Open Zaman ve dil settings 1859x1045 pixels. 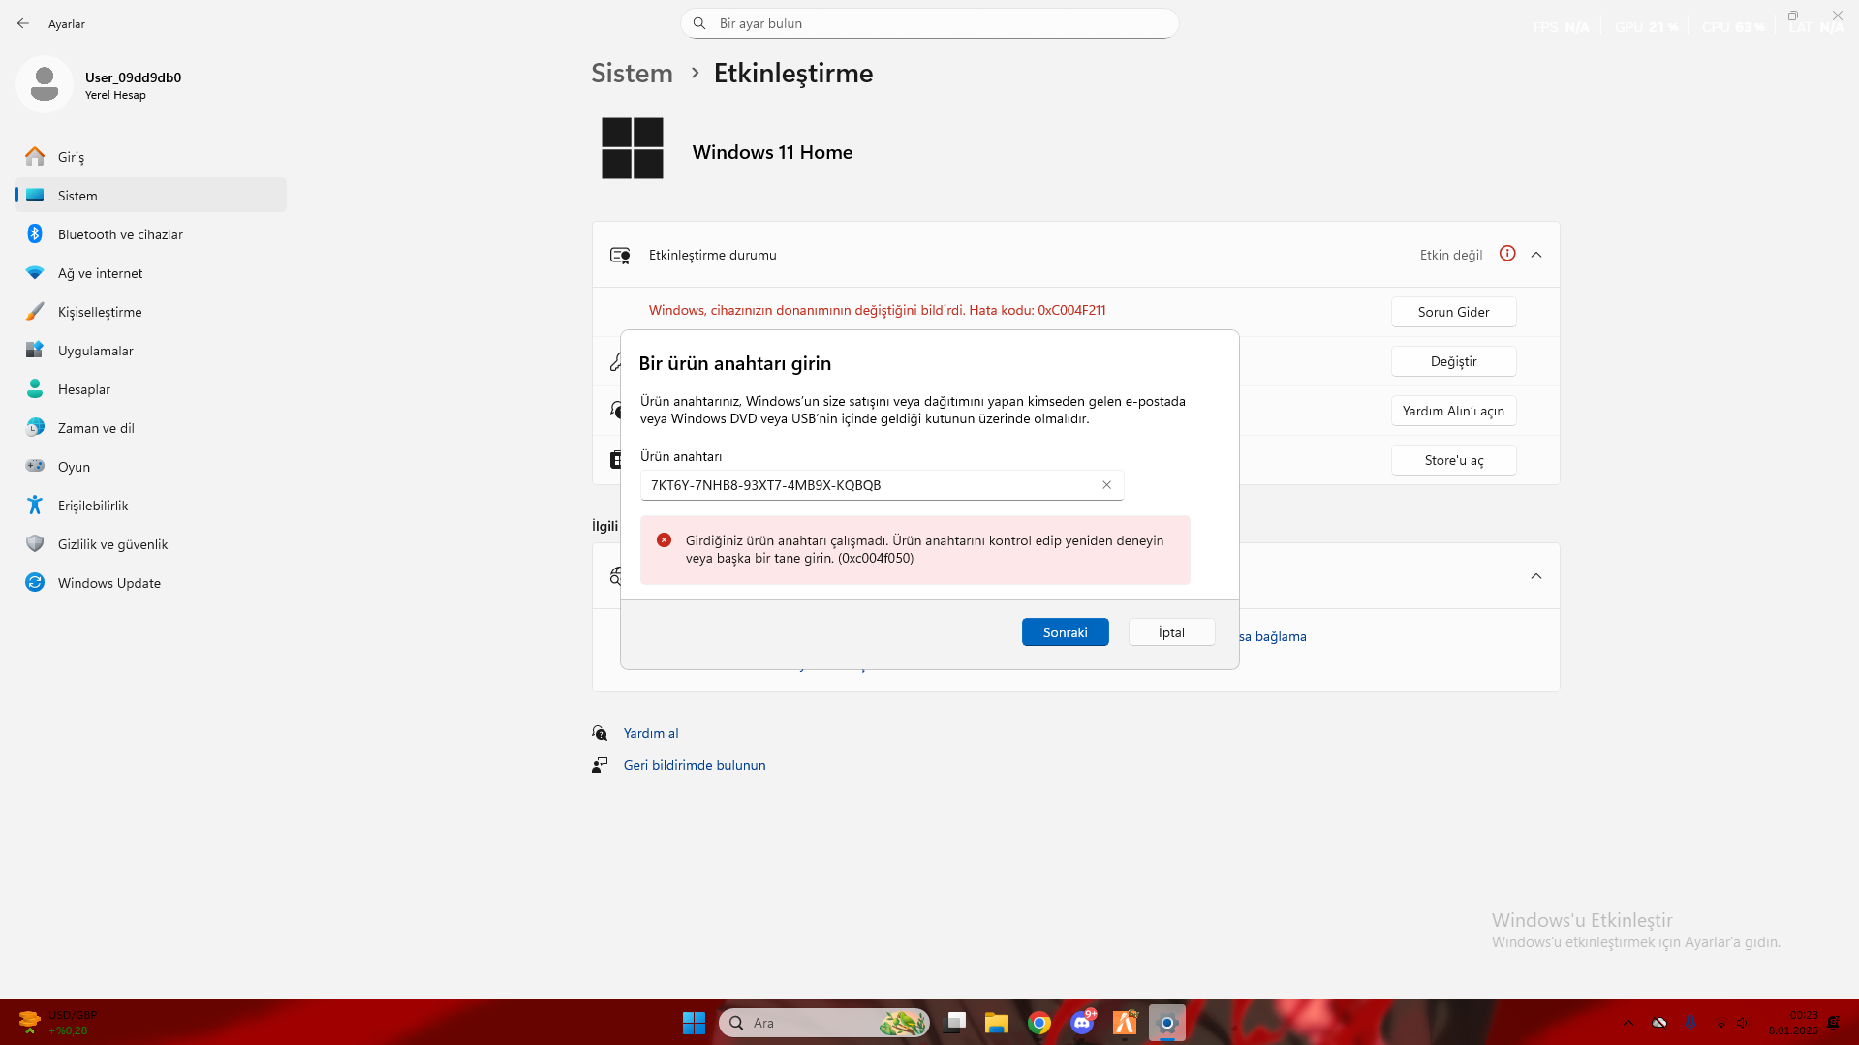151,427
